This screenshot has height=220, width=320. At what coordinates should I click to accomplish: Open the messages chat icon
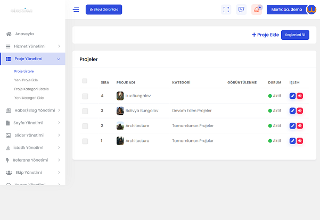(x=241, y=10)
